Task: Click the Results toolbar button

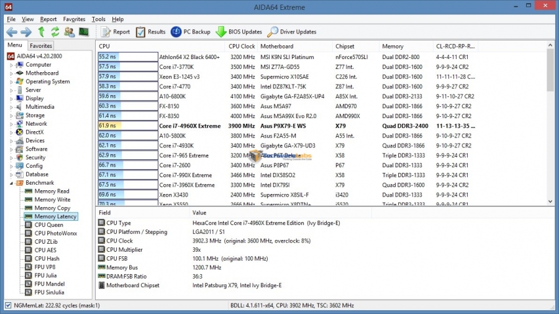Action: tap(150, 32)
